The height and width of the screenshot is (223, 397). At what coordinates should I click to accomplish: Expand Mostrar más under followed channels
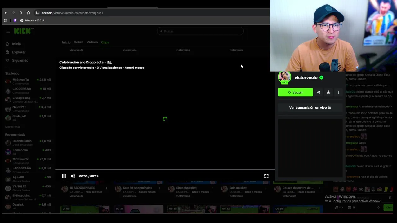[13, 127]
